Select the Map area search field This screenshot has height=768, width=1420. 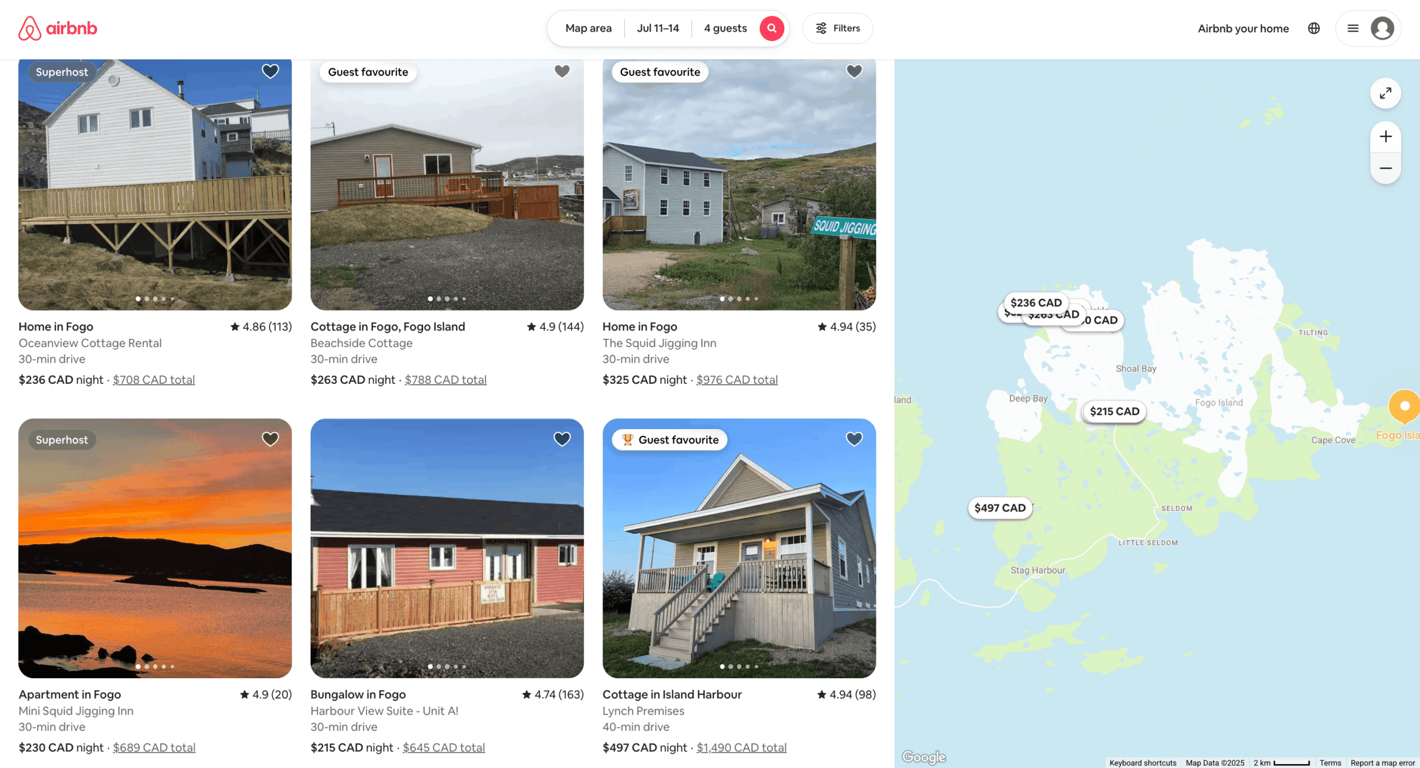click(588, 28)
